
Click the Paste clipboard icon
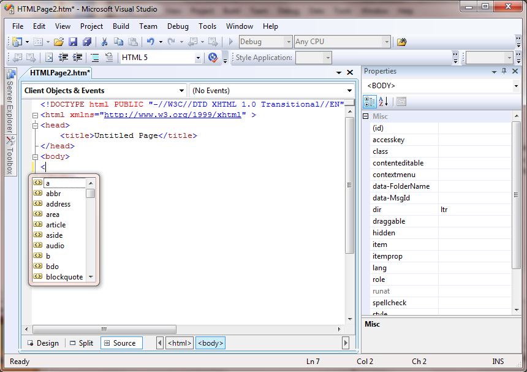click(x=133, y=42)
